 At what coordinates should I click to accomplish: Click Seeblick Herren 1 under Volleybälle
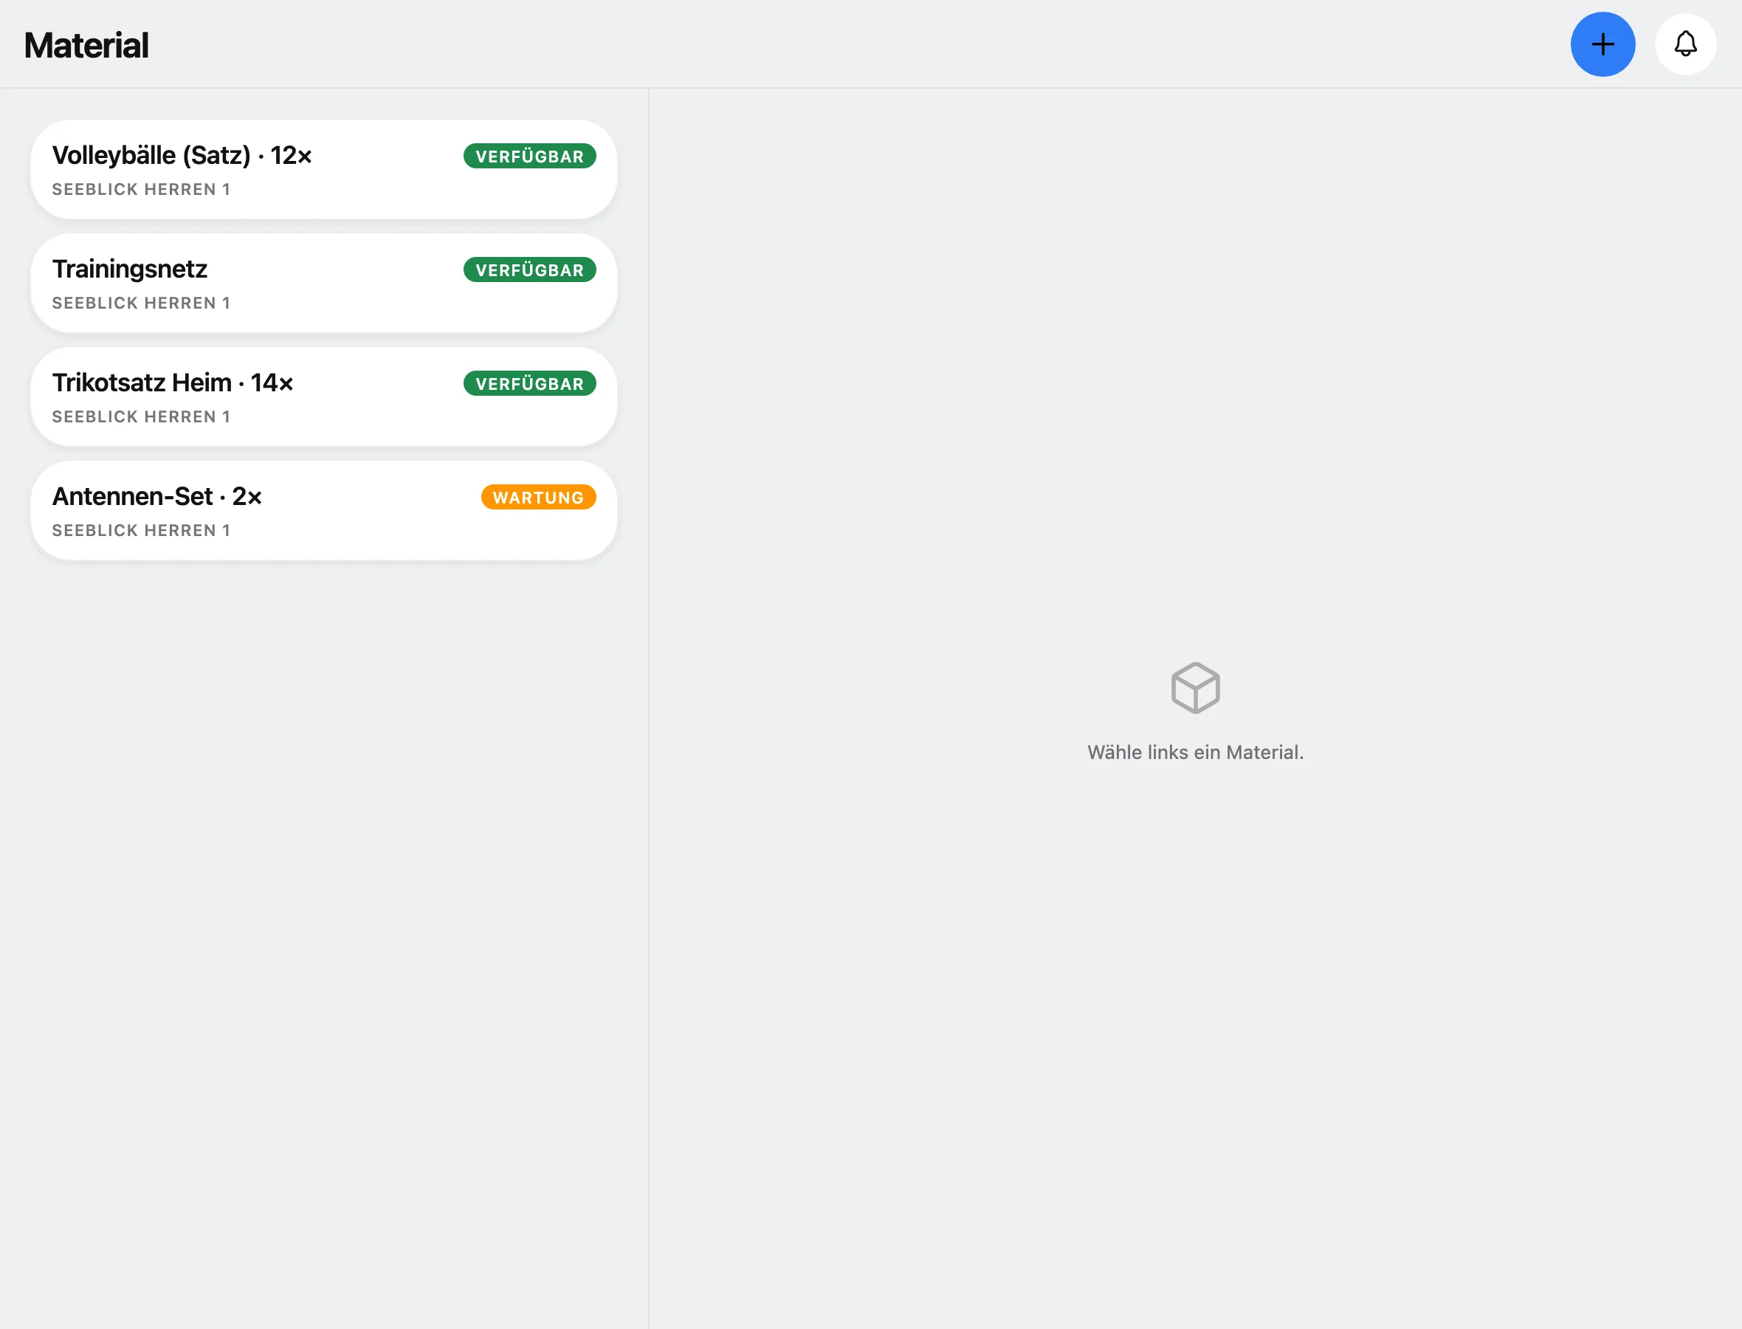(142, 190)
